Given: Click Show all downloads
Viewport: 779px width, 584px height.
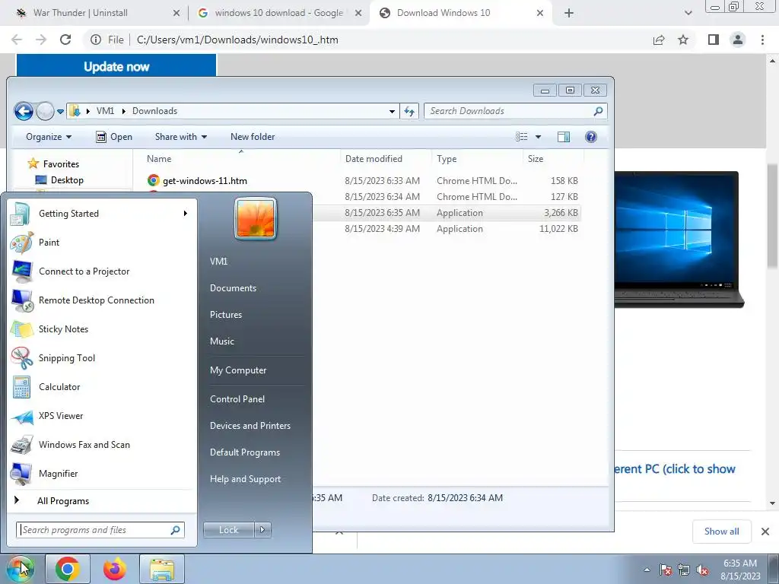Looking at the screenshot, I should pyautogui.click(x=721, y=532).
